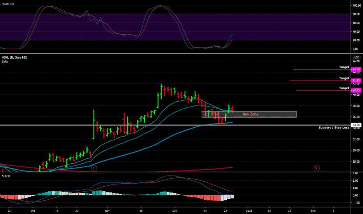
Task: Click the 100.00 level on Stoch RSI scale
Action: (356, 5)
